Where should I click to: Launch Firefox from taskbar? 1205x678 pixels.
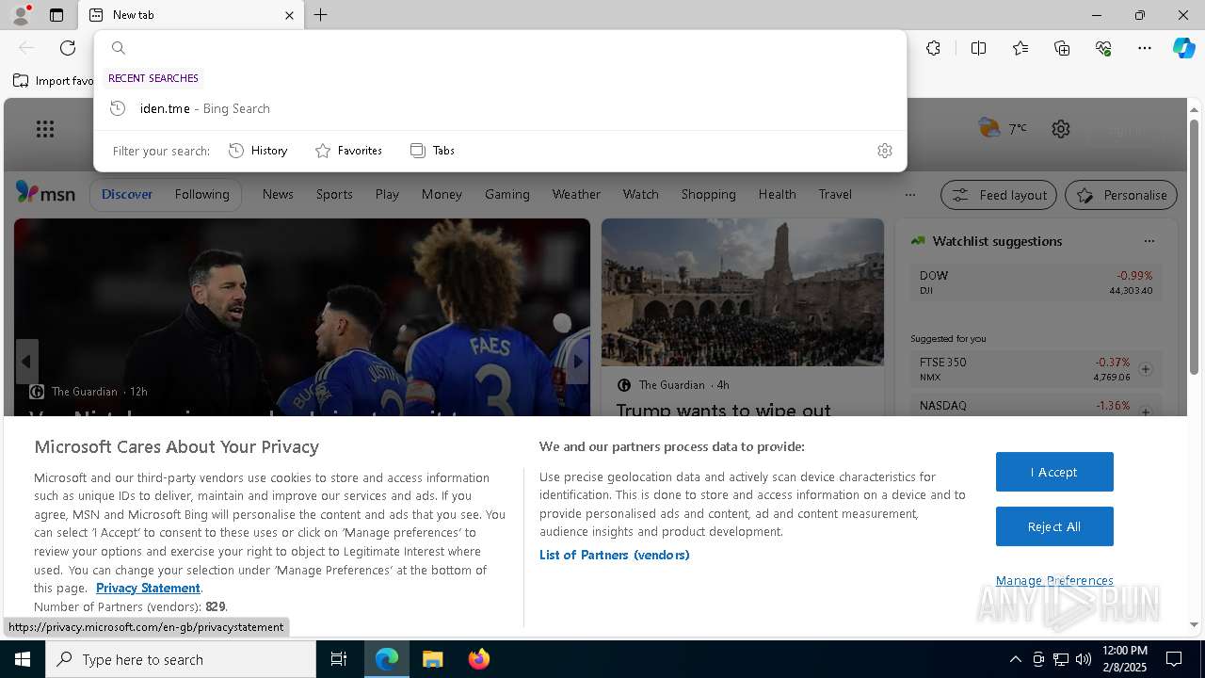[479, 659]
